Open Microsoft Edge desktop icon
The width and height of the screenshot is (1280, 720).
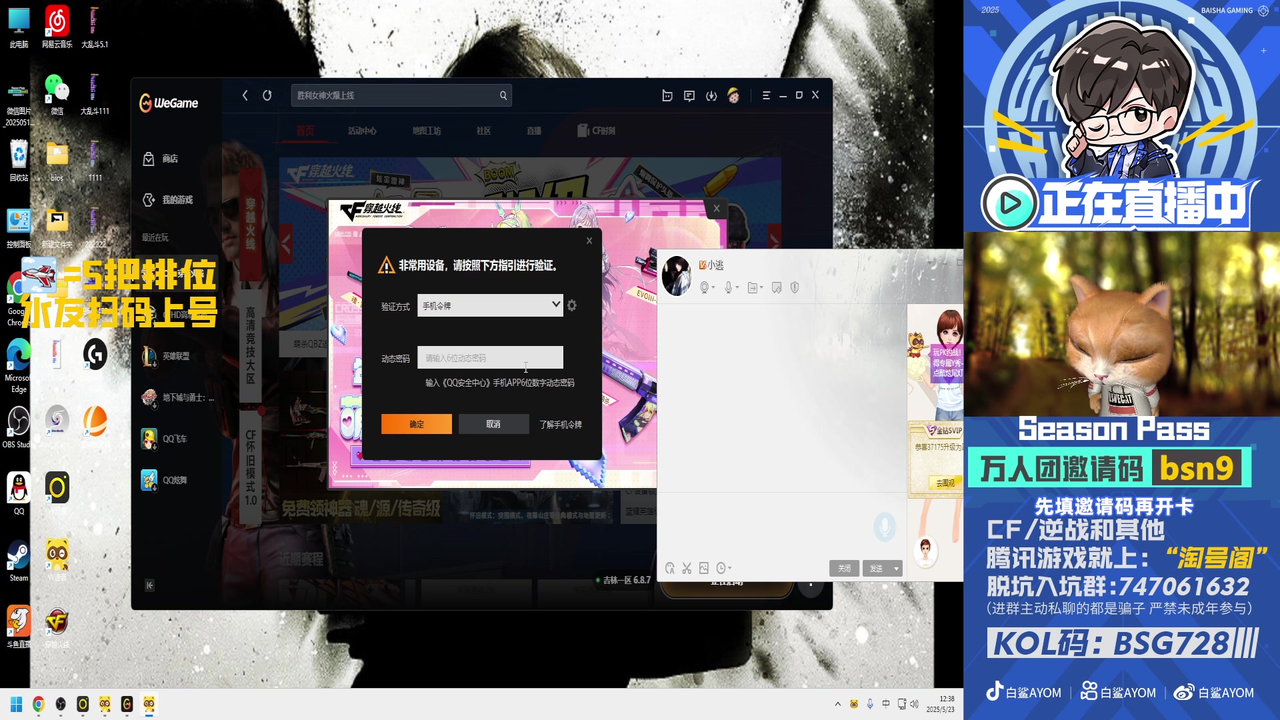click(19, 365)
